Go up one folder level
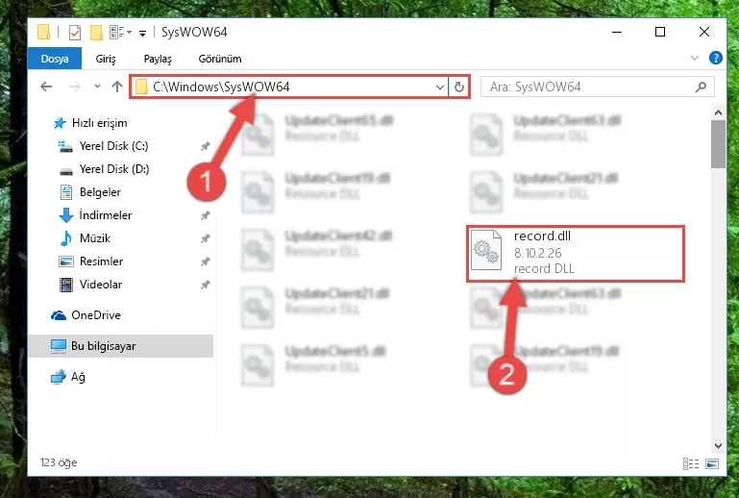Viewport: 739px width, 498px height. coord(117,87)
